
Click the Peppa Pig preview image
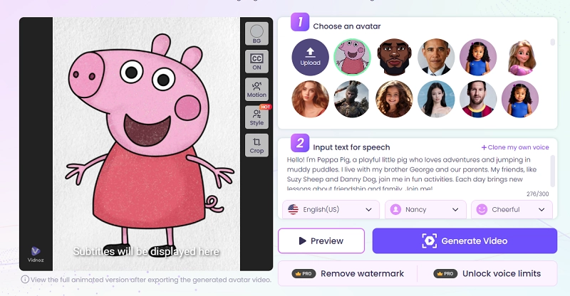pos(147,144)
